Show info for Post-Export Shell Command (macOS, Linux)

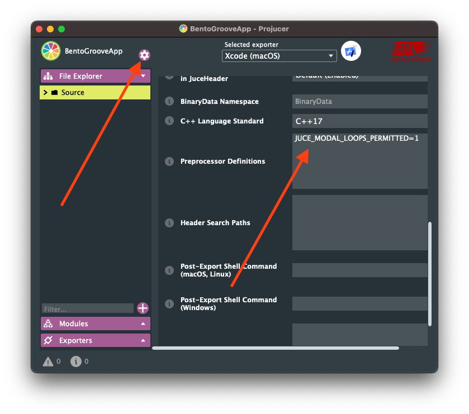click(x=169, y=270)
